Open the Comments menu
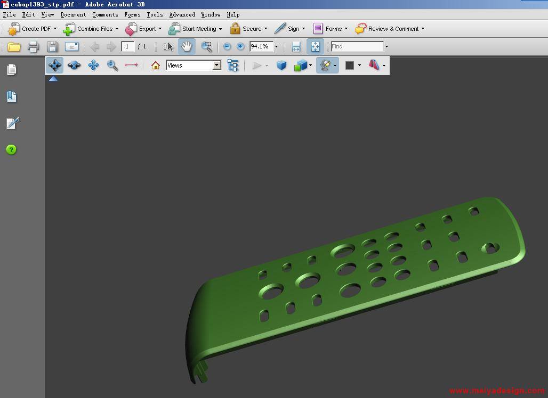This screenshot has width=548, height=398. [105, 15]
